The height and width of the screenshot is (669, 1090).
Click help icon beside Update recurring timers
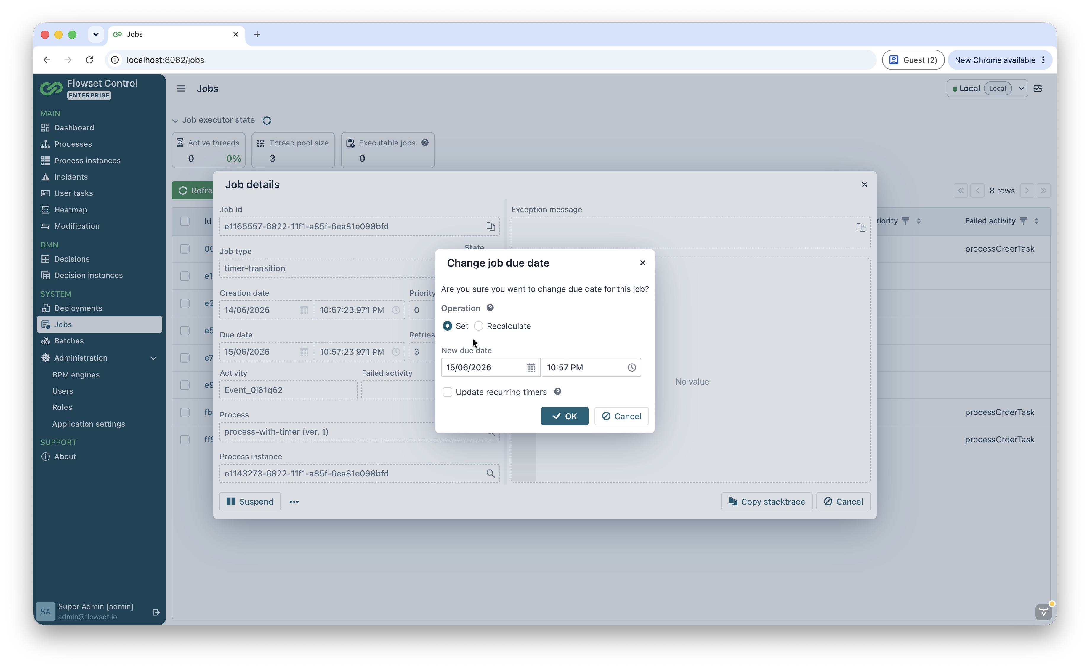pyautogui.click(x=557, y=392)
